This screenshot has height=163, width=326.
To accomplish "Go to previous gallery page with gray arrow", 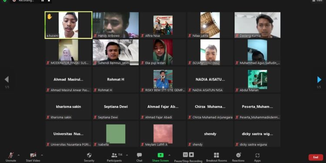I will click(7, 79).
